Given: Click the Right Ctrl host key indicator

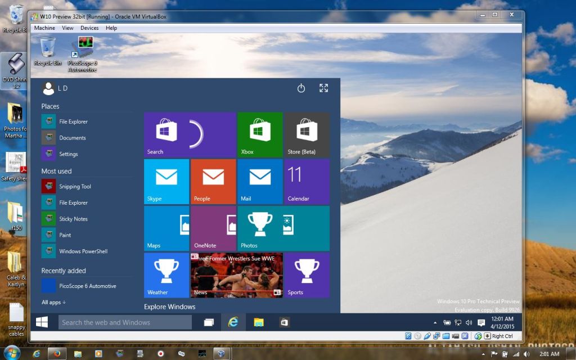Looking at the screenshot, I should click(502, 336).
